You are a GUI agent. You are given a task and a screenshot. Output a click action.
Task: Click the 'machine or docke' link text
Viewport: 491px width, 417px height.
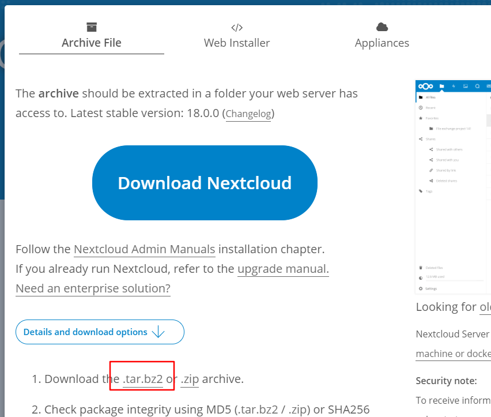[454, 354]
